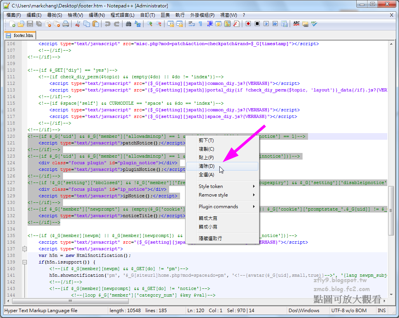Click the Close All documents icon
This screenshot has height=318, width=399.
57,24
